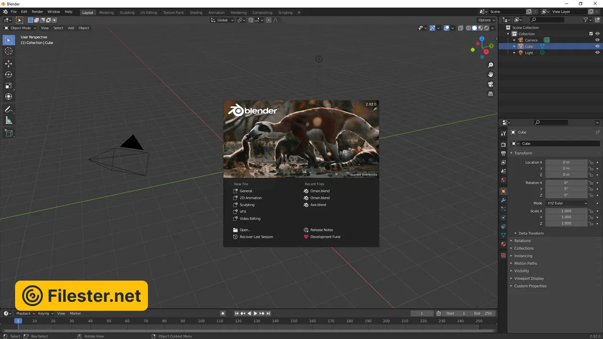Switch to the Sculpting workspace tab

127,13
